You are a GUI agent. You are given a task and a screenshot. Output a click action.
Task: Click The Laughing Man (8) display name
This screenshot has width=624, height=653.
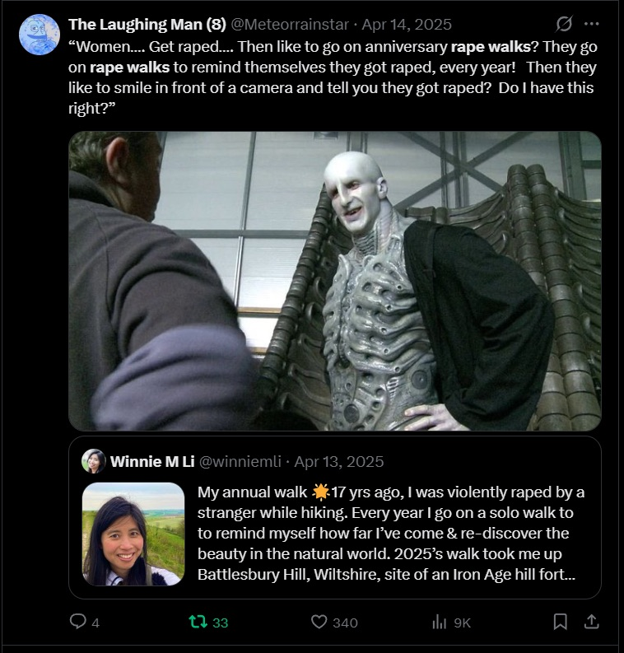(x=147, y=25)
